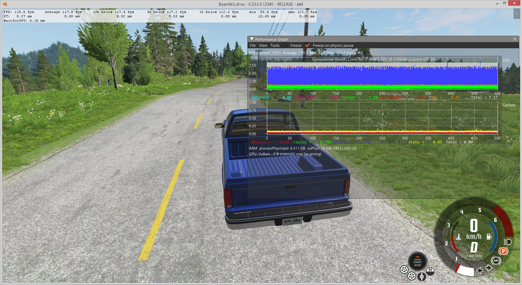Click the ABS indicator icon
Image resolution: width=522 pixels, height=285 pixels.
(496, 261)
